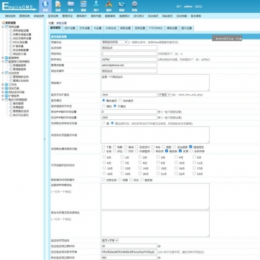This screenshot has width=260, height=260.
Task: Open the gear Other icon in header
Action: (x=134, y=6)
